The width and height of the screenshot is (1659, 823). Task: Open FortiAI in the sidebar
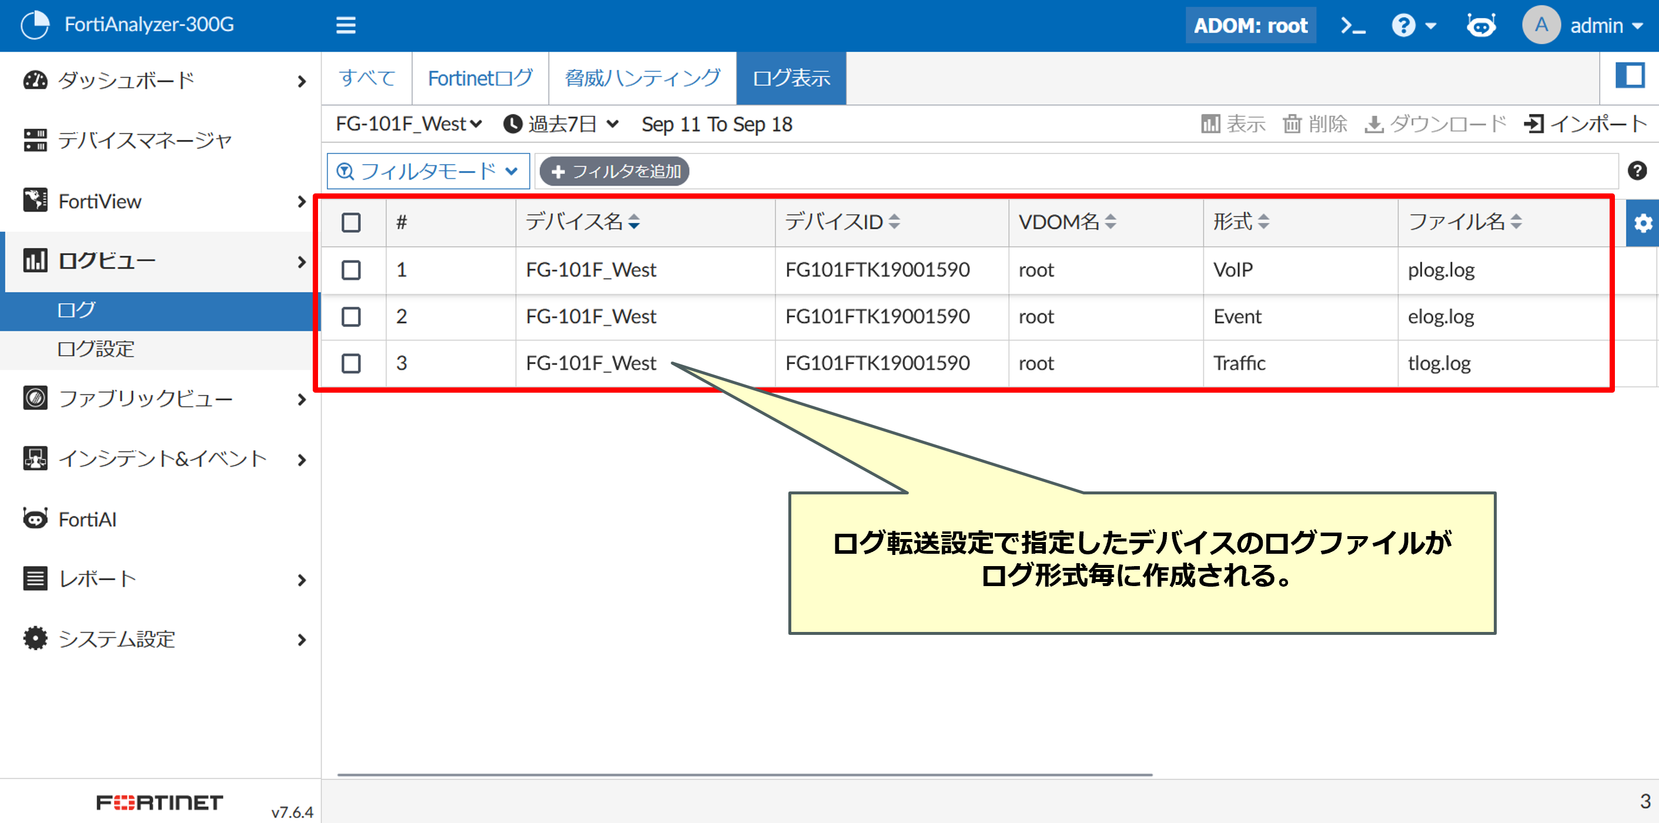(x=87, y=519)
